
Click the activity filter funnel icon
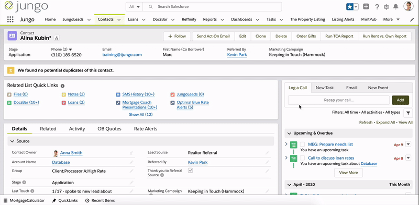408,113
